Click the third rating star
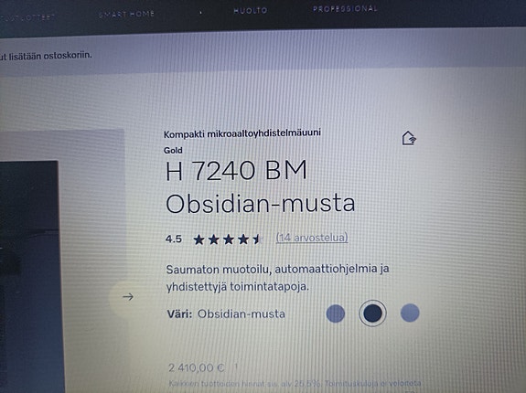 tap(229, 239)
